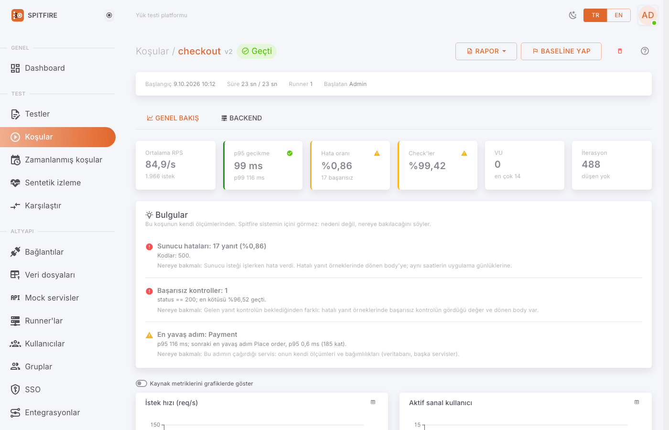The width and height of the screenshot is (669, 430).
Task: Go to Testler in the sidebar
Action: click(x=58, y=114)
